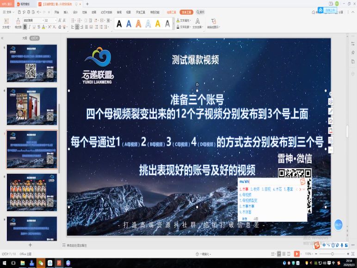Click the Save icon in quick toolbar

pos(19,12)
